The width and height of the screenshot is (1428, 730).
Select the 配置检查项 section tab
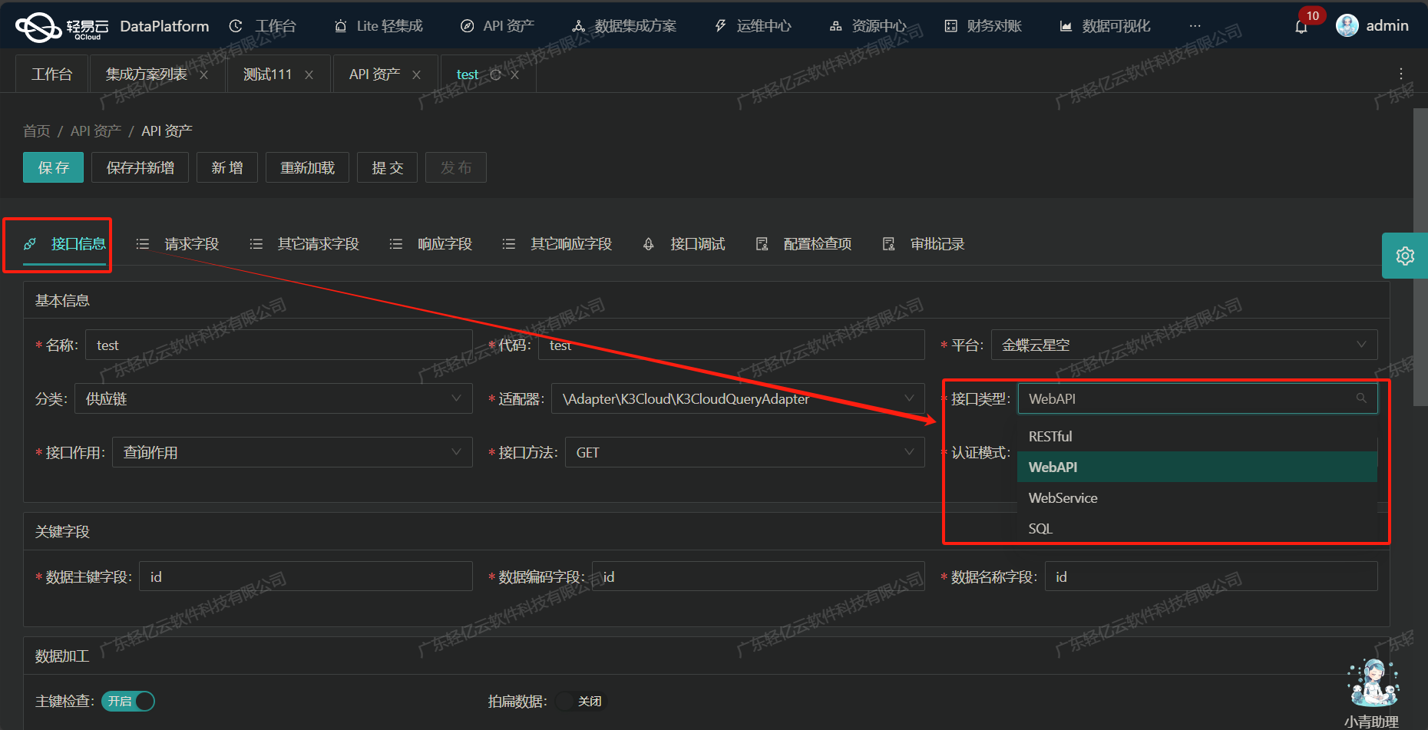(804, 244)
